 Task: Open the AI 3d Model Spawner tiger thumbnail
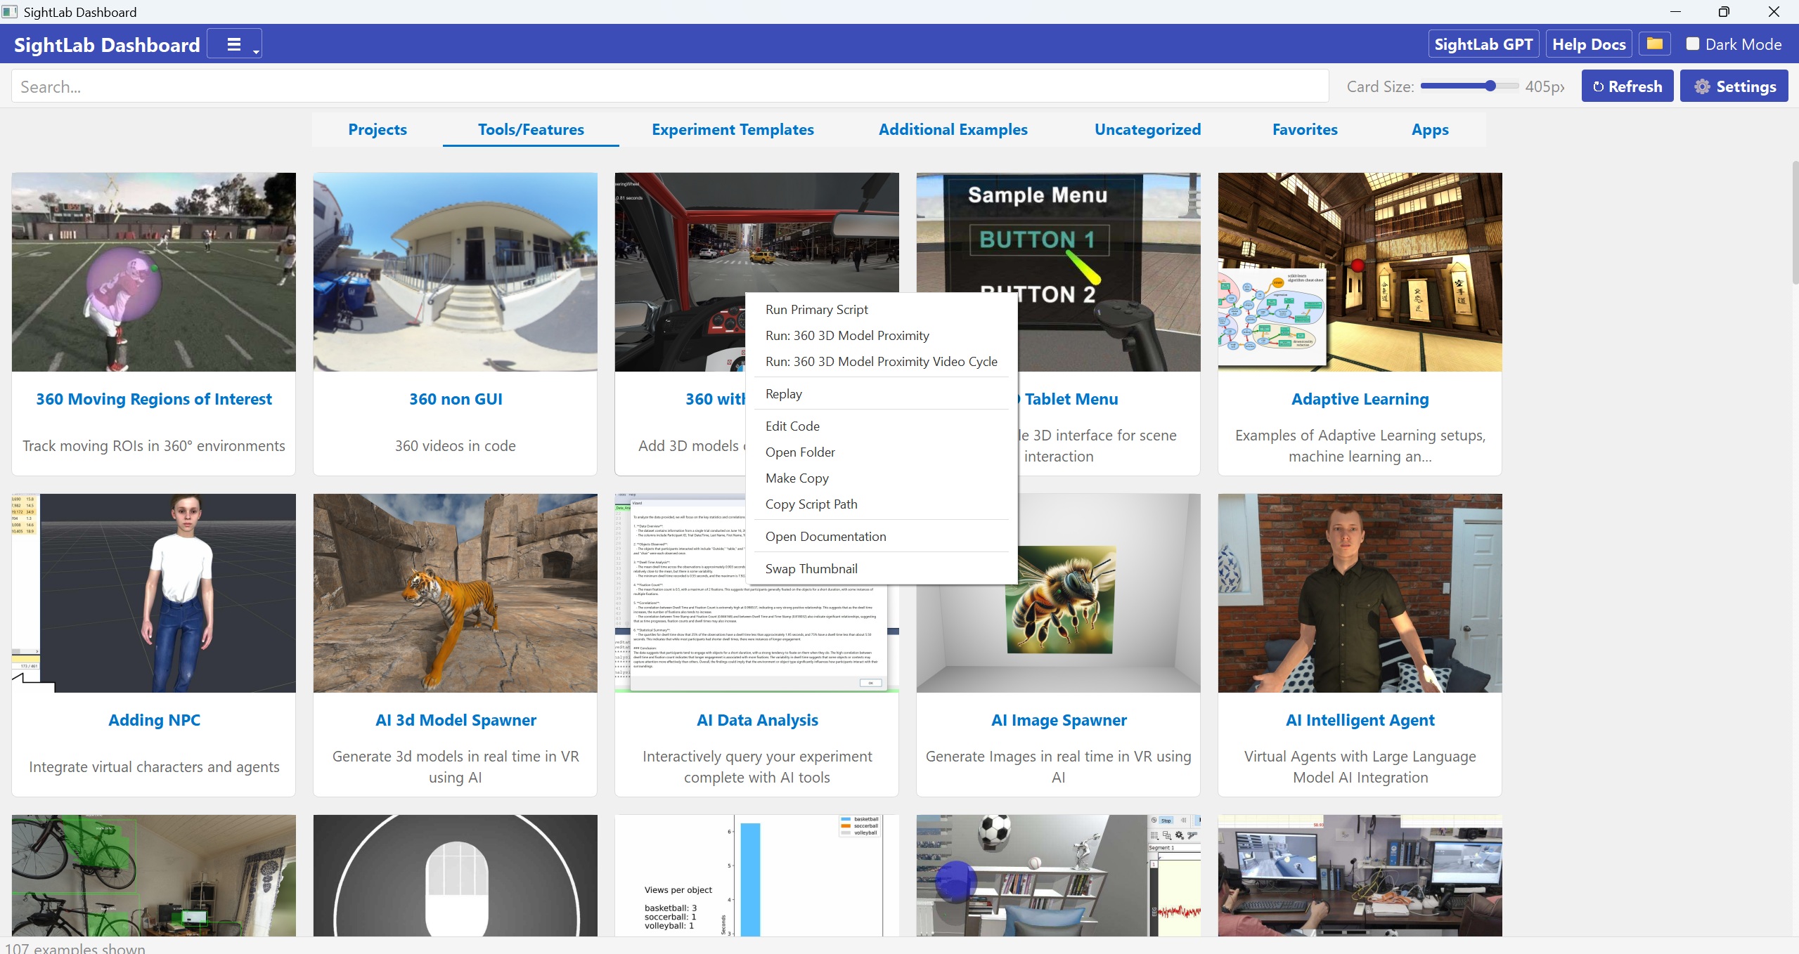pos(455,593)
